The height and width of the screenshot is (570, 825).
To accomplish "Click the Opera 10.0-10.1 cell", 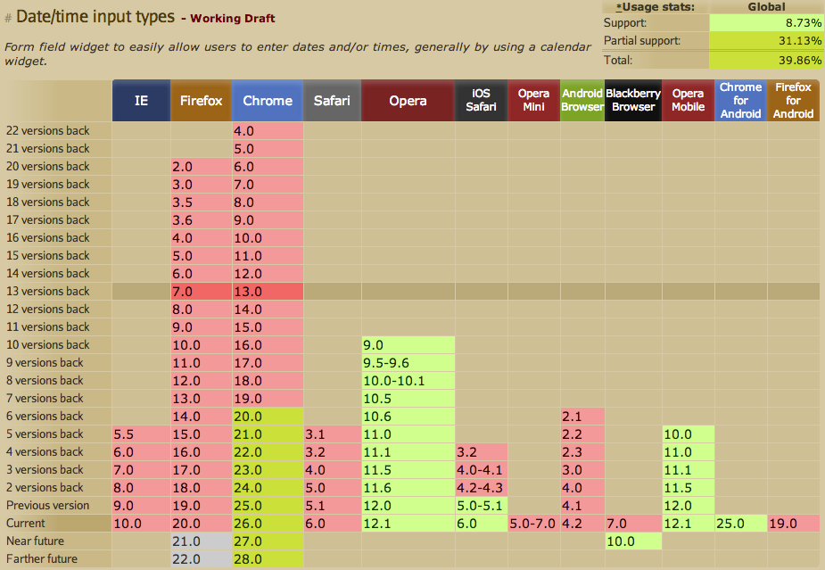I will pos(408,381).
